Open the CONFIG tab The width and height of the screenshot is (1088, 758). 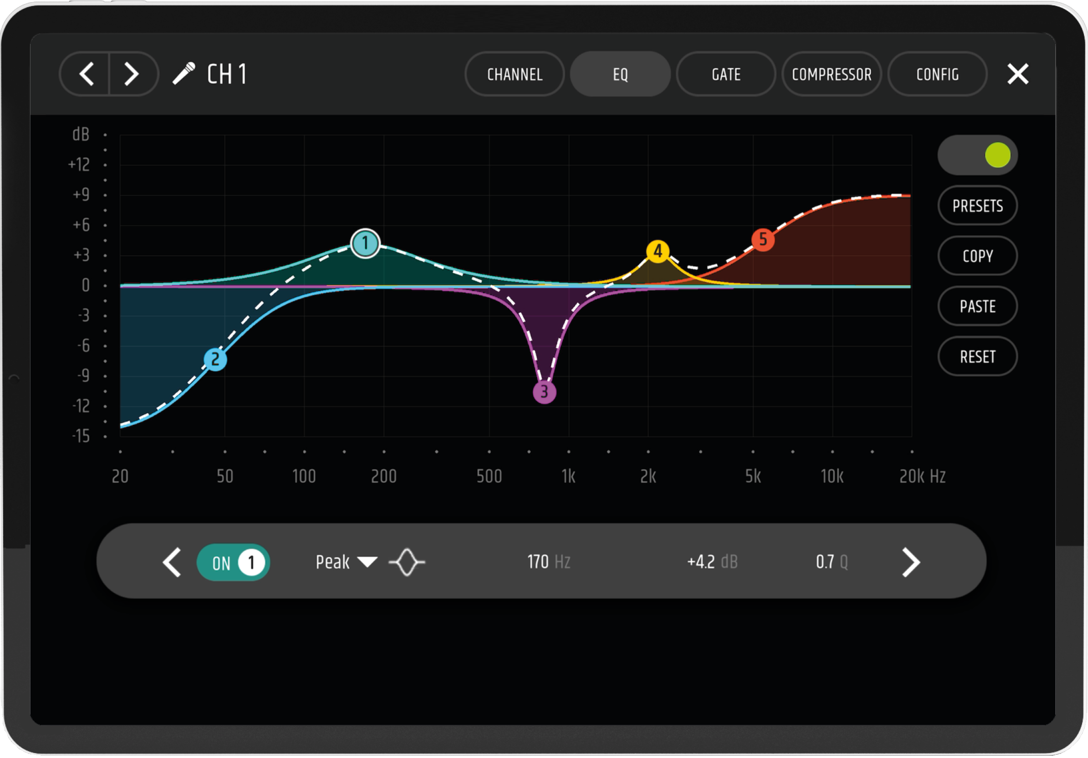tap(937, 74)
